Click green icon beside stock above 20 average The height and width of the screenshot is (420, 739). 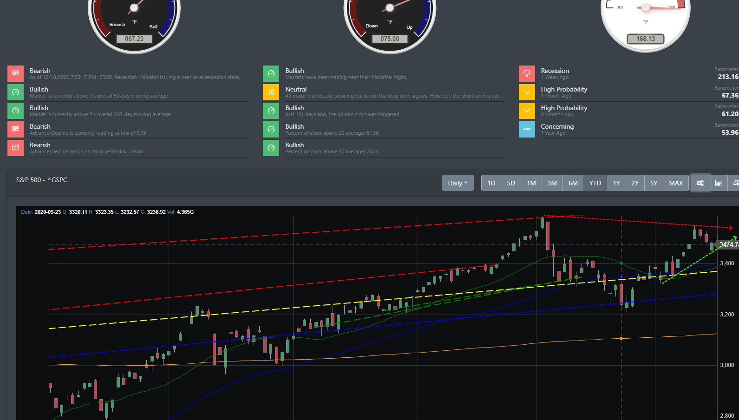tap(271, 129)
